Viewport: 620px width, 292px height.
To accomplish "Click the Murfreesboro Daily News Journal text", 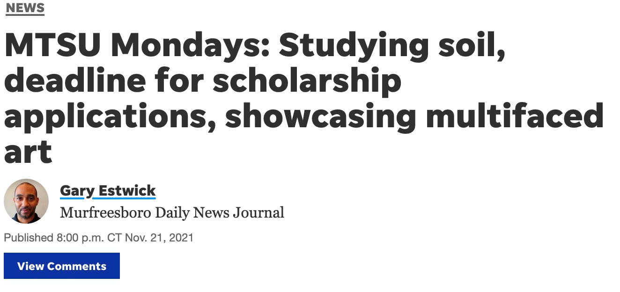I will click(x=172, y=213).
